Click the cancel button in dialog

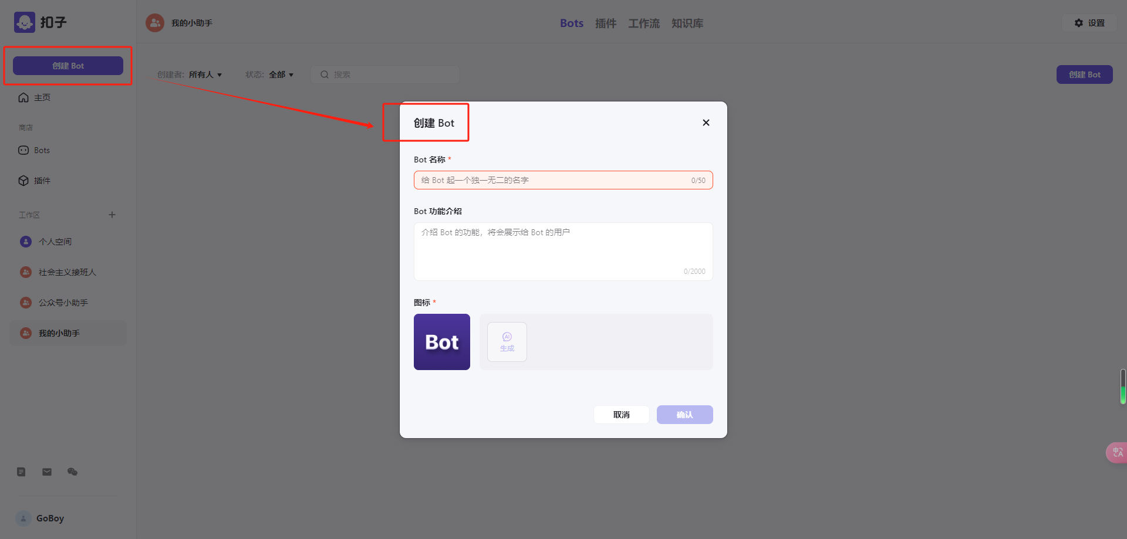[622, 415]
